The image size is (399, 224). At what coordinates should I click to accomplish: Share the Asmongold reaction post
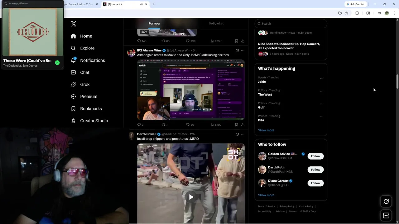243,125
